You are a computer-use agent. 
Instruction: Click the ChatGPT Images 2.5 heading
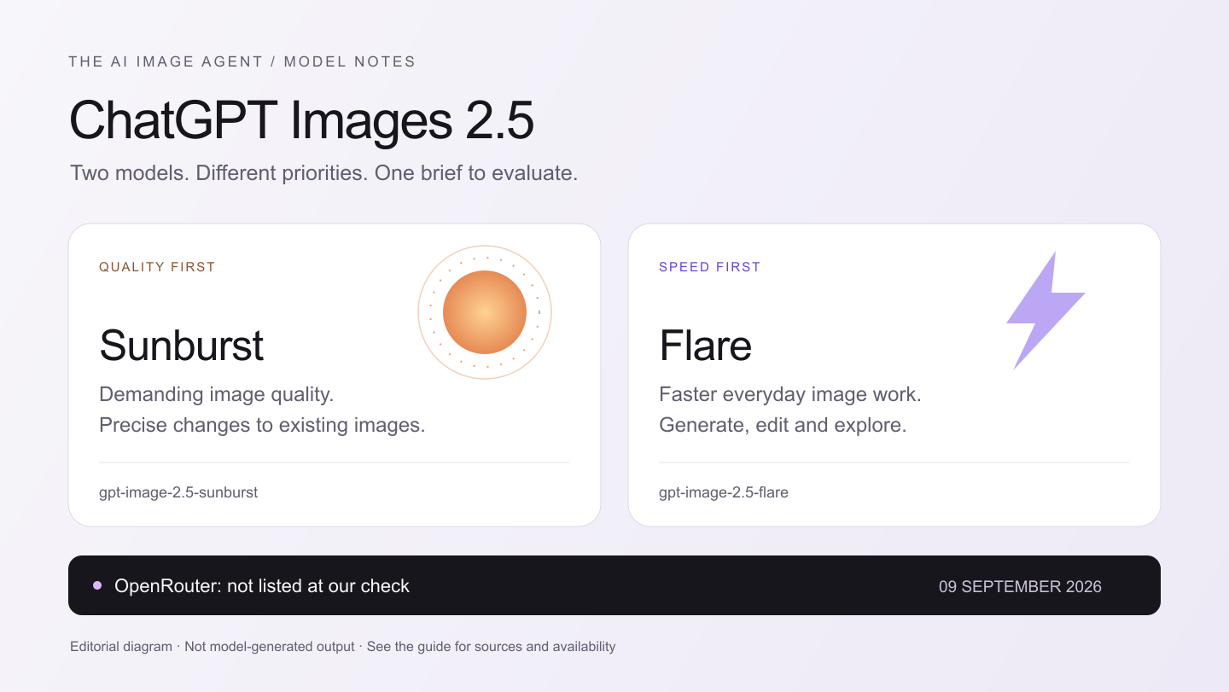pos(301,120)
